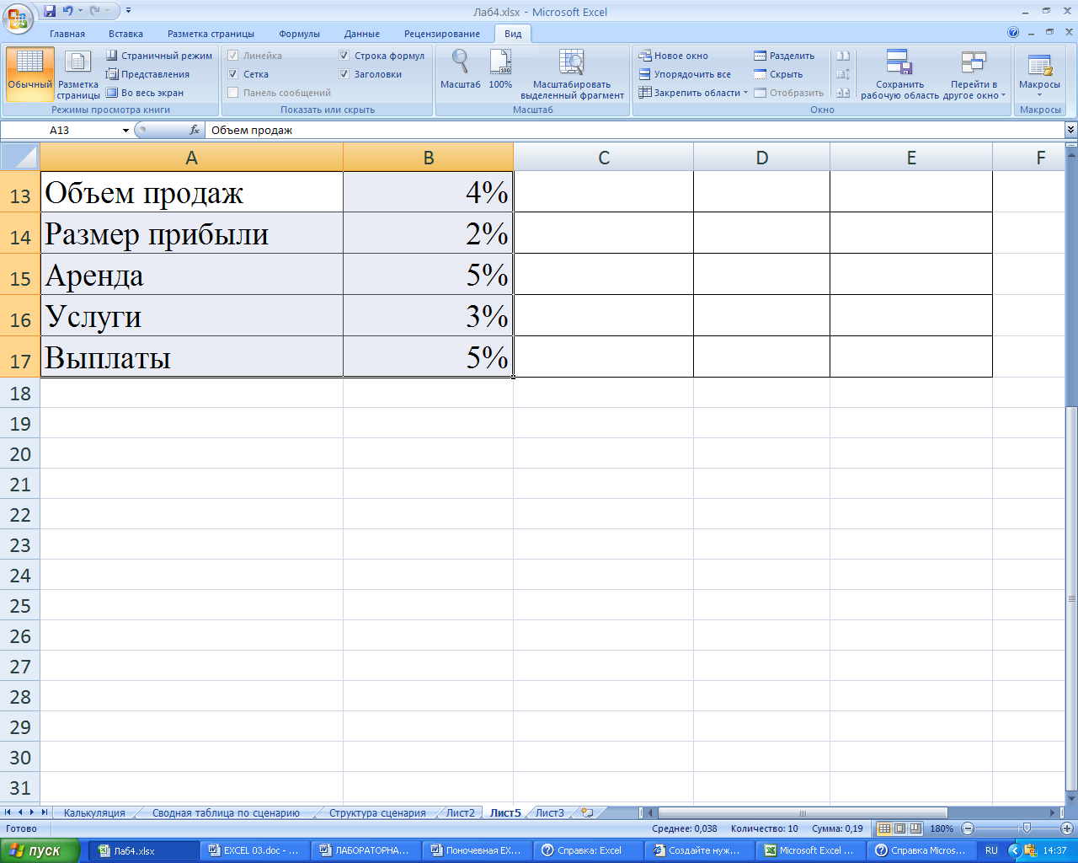Open the Name Box dropdown arrow
Image resolution: width=1078 pixels, height=863 pixels.
coord(125,131)
